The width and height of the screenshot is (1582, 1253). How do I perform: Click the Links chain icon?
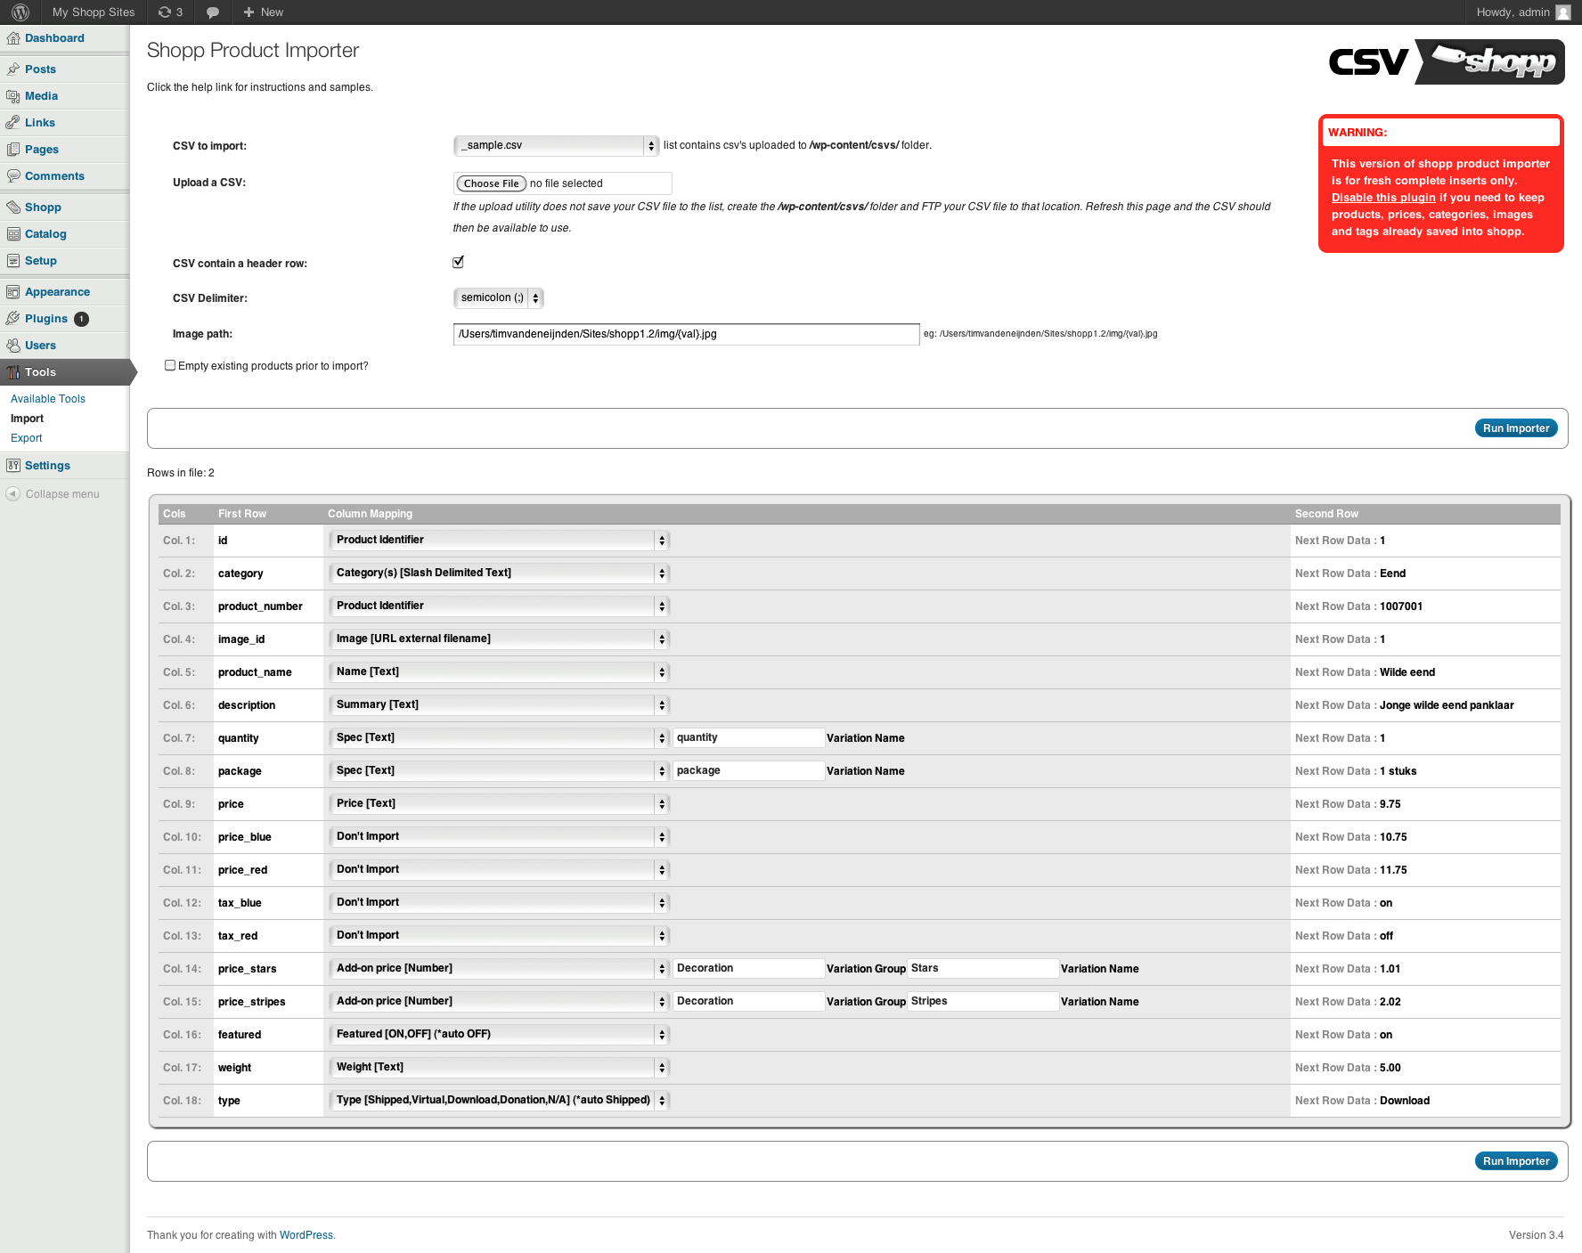pos(13,123)
